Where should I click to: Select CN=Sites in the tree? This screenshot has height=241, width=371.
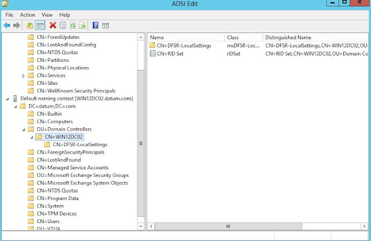(47, 83)
